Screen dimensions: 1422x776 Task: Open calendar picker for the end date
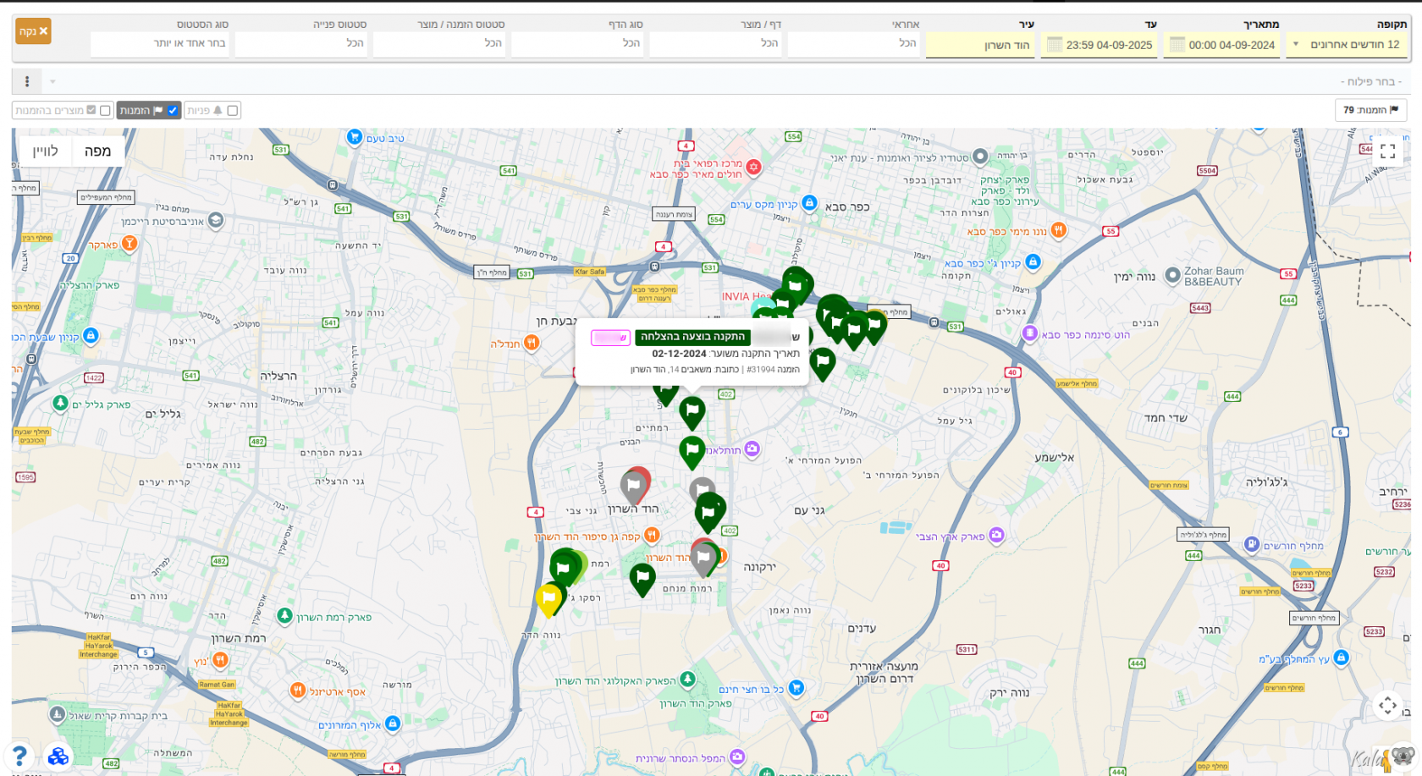click(x=1054, y=45)
